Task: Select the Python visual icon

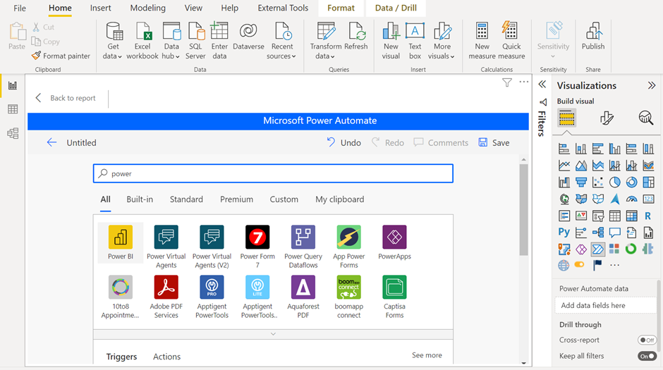Action: pyautogui.click(x=564, y=233)
